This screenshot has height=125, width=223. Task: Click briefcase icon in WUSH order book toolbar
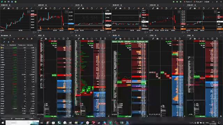click(120, 39)
